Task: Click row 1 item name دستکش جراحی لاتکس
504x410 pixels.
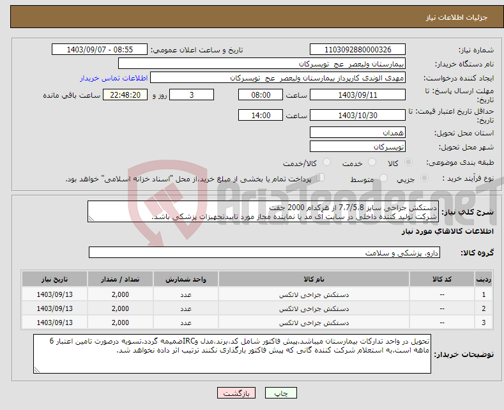Action: click(314, 294)
